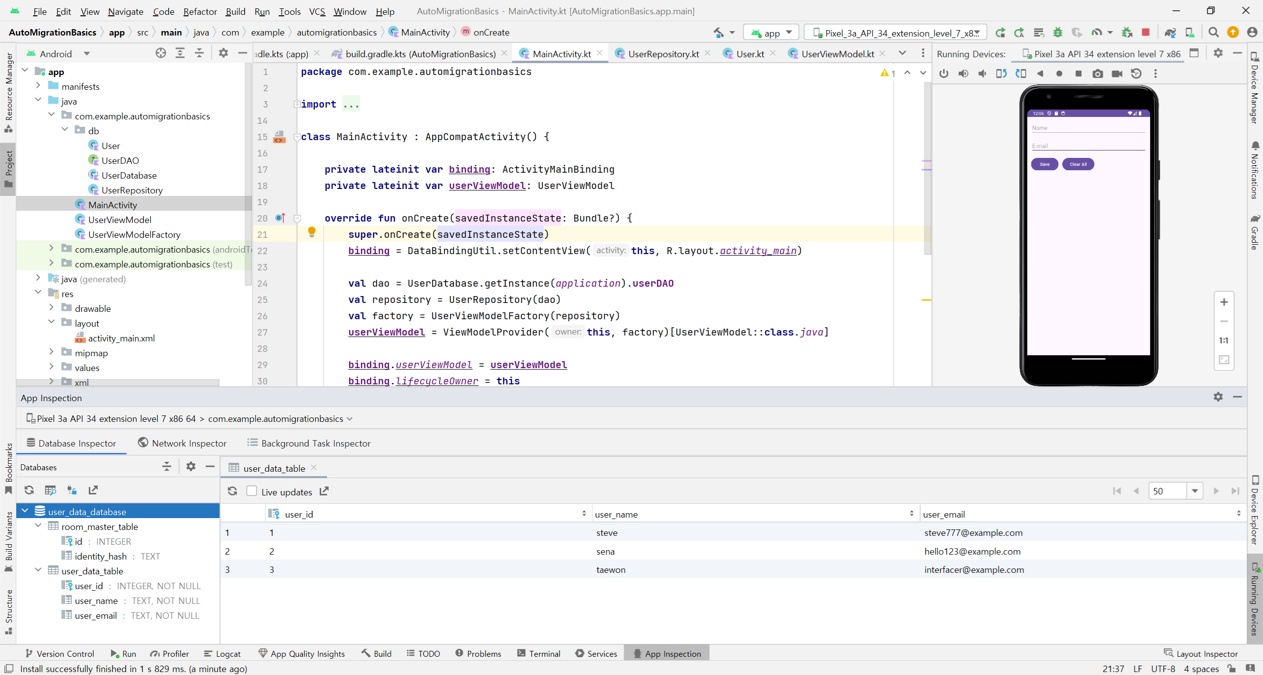Open New Query Tab icon in Databases
Screen dimensions: 1263x675
click(x=50, y=490)
